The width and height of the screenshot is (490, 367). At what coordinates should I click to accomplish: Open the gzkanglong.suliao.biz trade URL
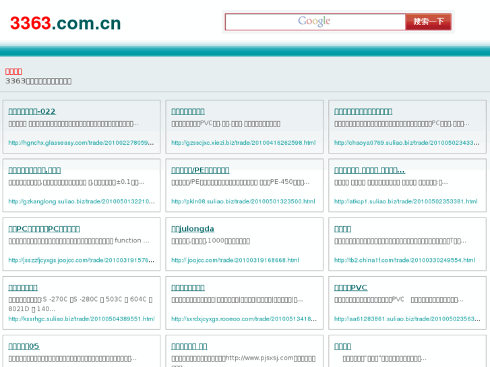(x=82, y=201)
